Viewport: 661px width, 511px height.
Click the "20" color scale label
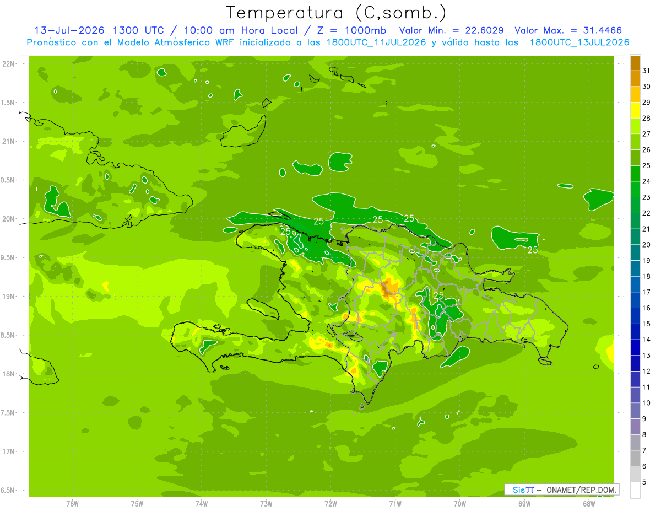tap(647, 245)
